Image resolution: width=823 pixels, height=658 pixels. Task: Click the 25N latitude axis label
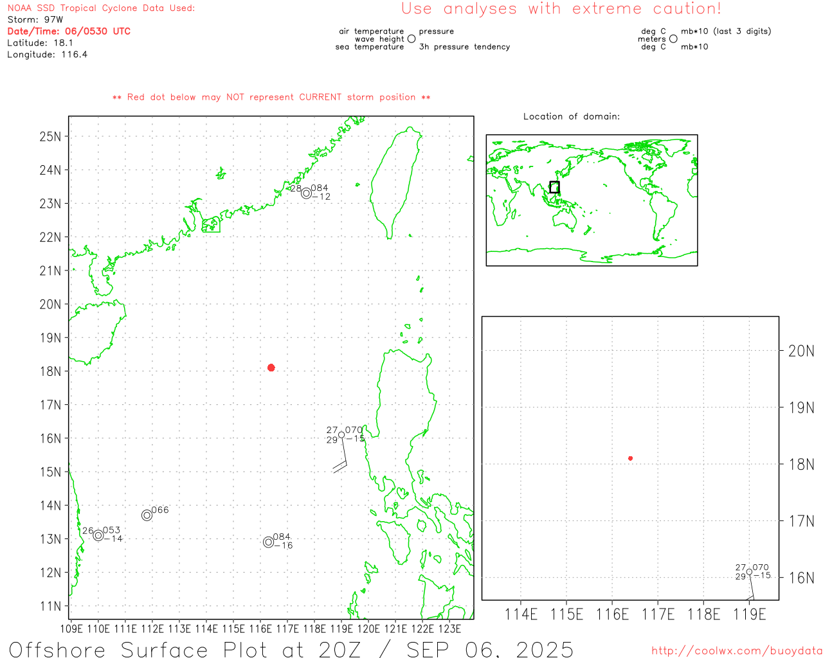coord(50,136)
